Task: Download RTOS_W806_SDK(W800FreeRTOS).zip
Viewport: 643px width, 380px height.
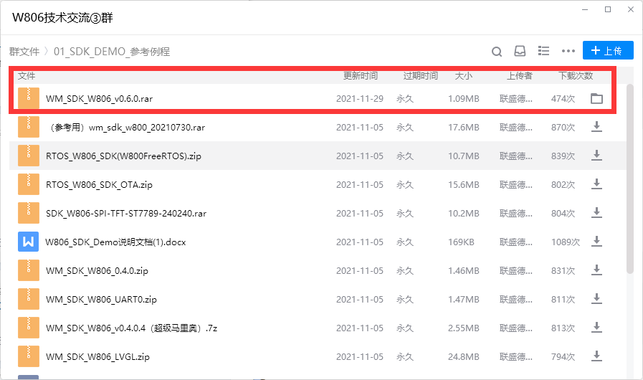Action: [x=596, y=156]
